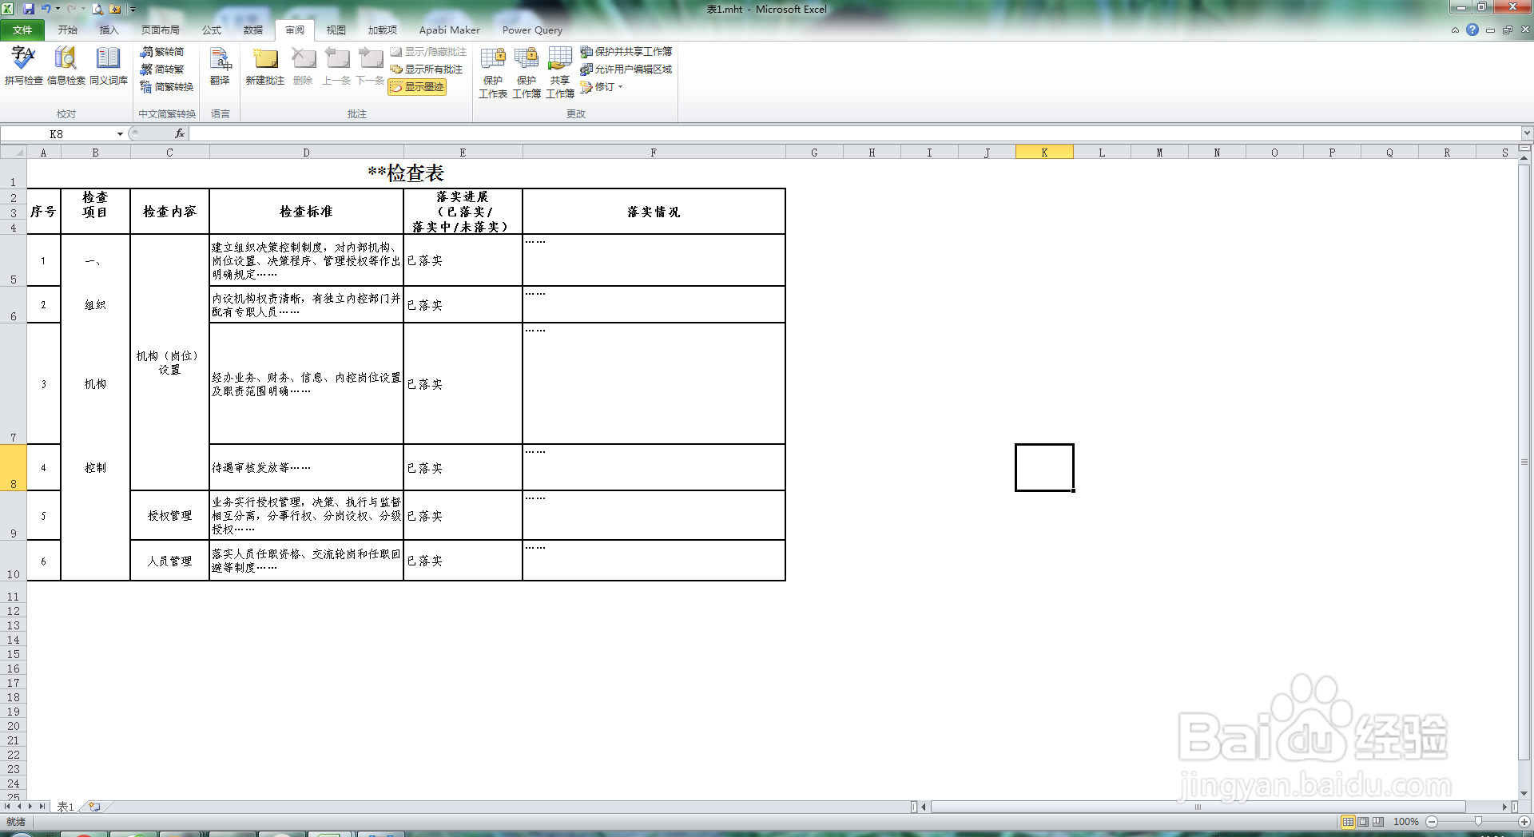
Task: Click the fx insert function button
Action: [180, 133]
